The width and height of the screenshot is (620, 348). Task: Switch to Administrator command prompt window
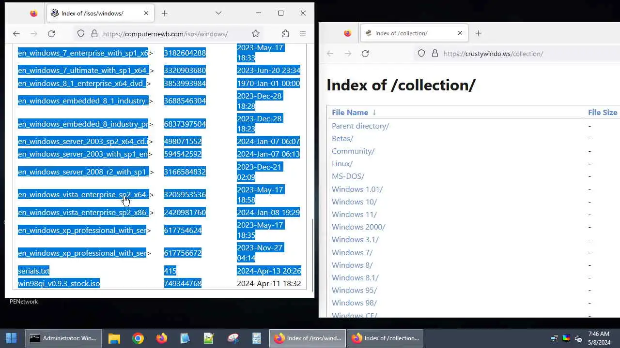(x=63, y=338)
